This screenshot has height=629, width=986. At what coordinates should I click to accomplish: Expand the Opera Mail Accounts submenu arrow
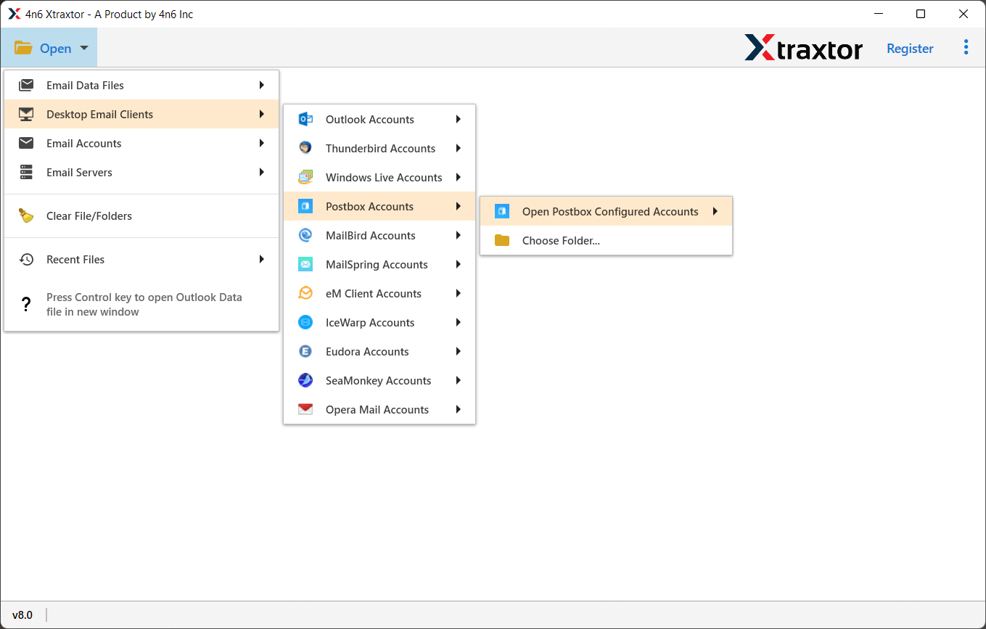click(458, 409)
